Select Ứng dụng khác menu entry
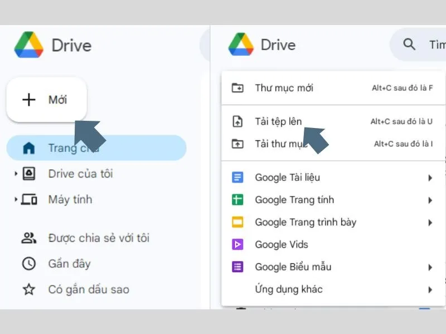Image resolution: width=446 pixels, height=334 pixels. coord(333,289)
